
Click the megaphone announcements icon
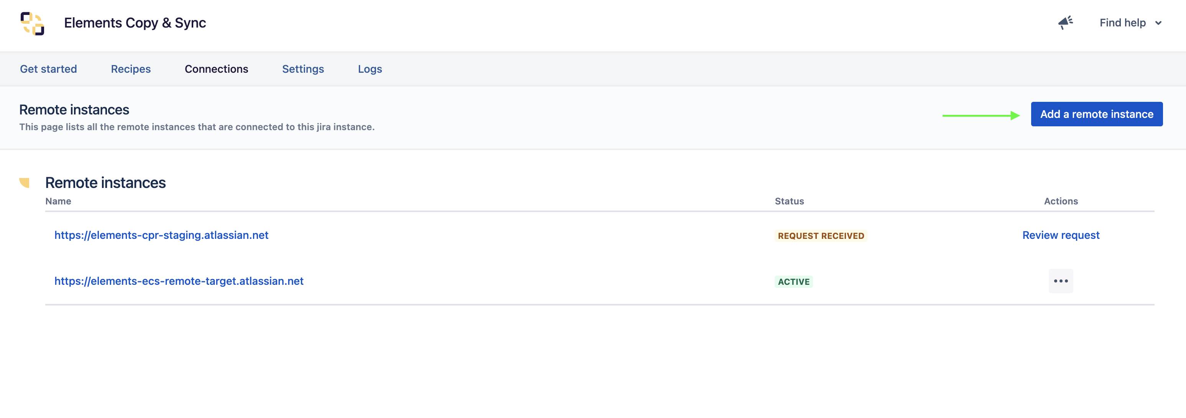1065,23
